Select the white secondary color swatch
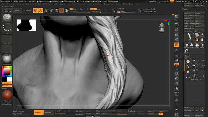 pyautogui.click(x=9, y=79)
